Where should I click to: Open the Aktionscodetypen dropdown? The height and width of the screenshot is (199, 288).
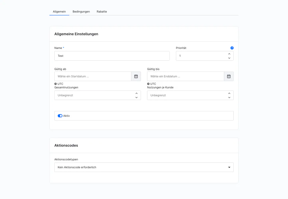click(x=144, y=167)
